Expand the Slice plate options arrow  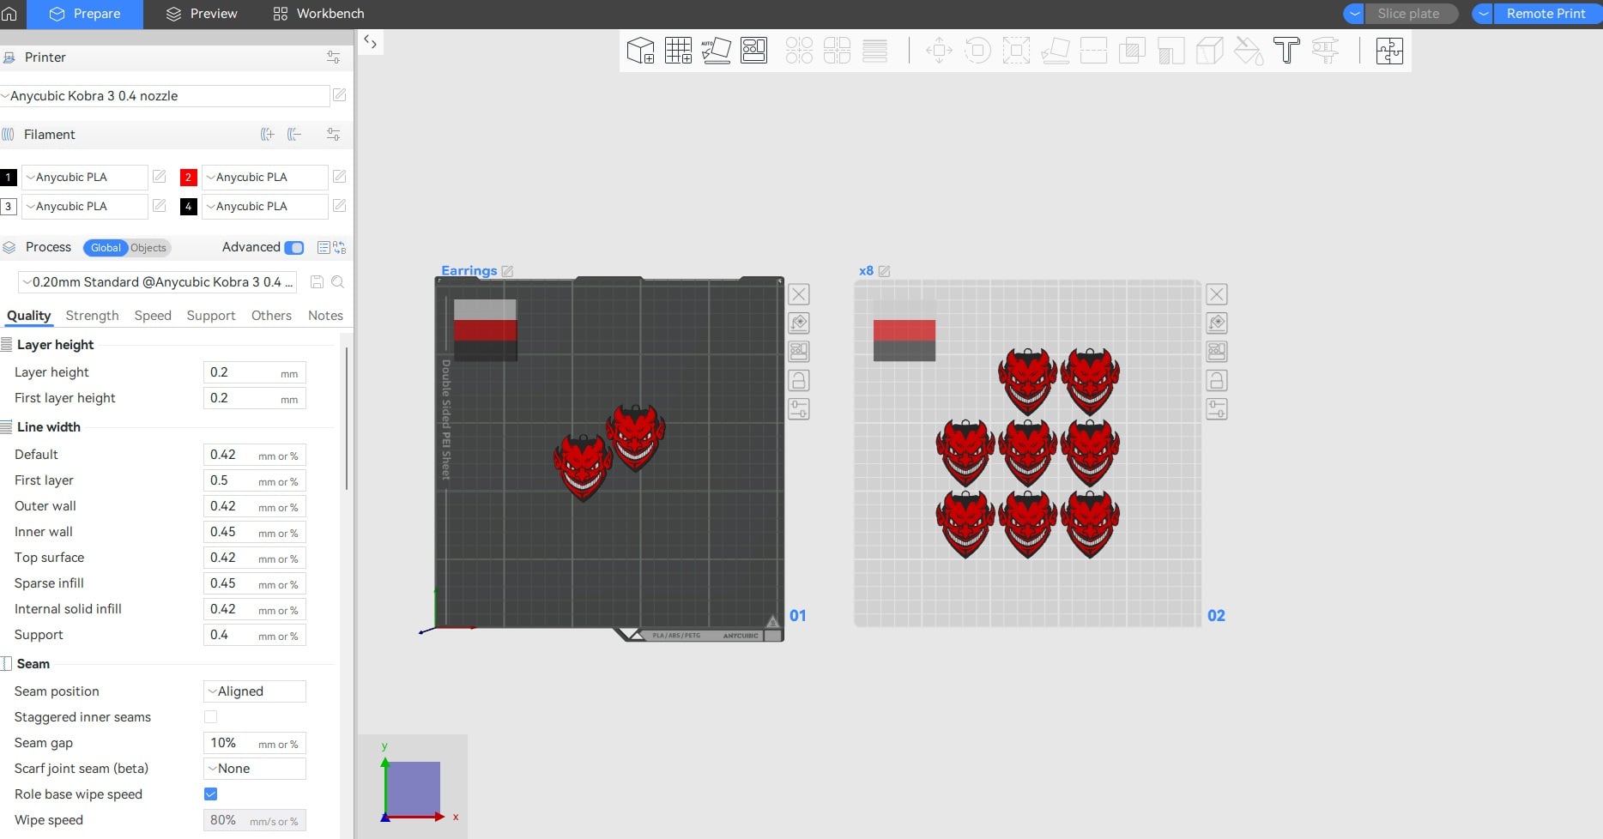tap(1355, 14)
